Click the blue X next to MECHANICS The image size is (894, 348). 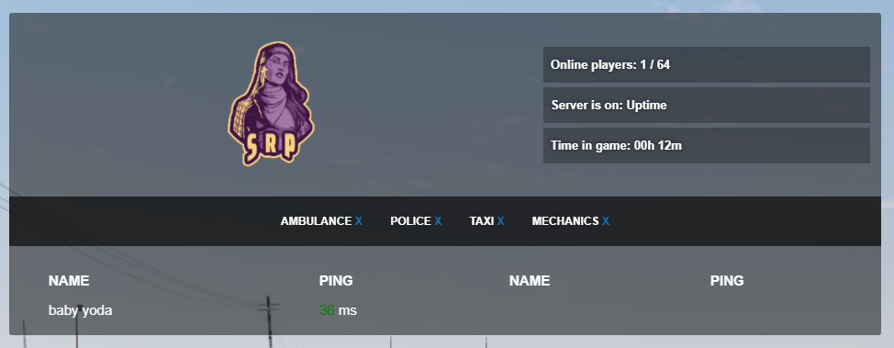pos(606,221)
